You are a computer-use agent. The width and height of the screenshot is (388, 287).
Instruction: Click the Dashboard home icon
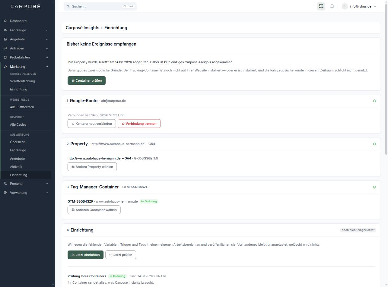click(5, 21)
